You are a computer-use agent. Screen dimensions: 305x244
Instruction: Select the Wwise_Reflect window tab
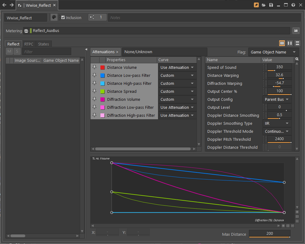click(x=36, y=5)
